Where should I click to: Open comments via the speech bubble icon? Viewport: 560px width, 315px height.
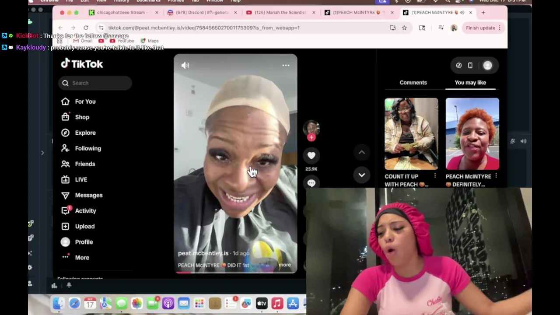coord(311,183)
